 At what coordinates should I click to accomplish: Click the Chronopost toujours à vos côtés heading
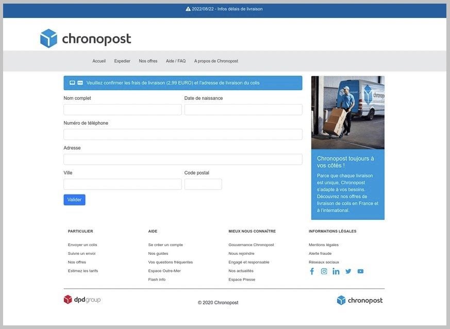pos(345,162)
